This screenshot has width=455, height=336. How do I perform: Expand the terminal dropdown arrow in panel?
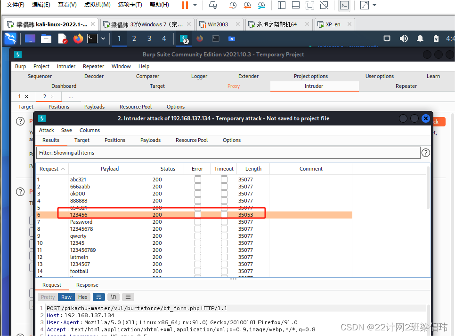tap(103, 39)
